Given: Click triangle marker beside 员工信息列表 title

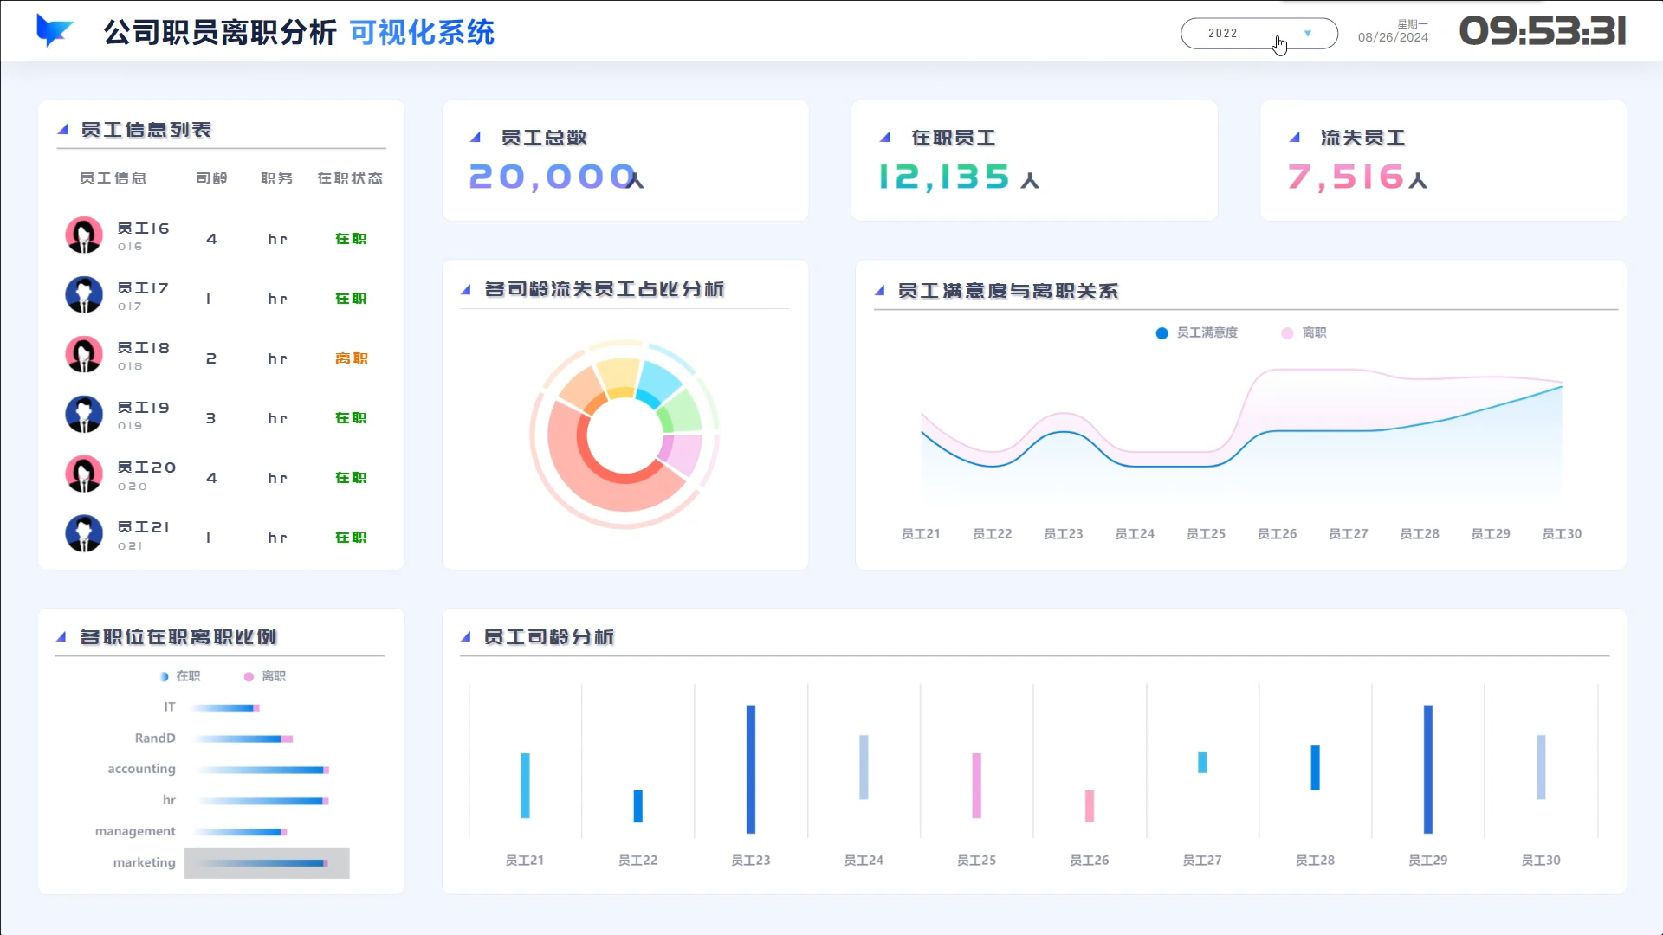Looking at the screenshot, I should [x=62, y=130].
